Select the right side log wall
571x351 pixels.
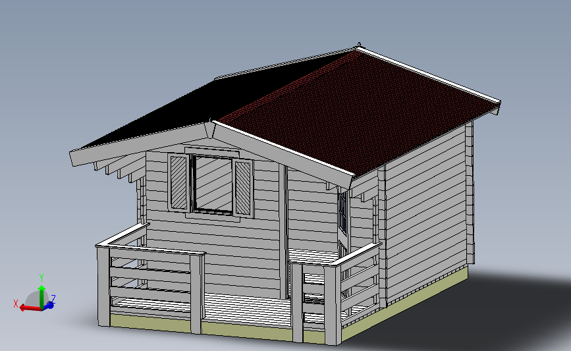point(425,215)
